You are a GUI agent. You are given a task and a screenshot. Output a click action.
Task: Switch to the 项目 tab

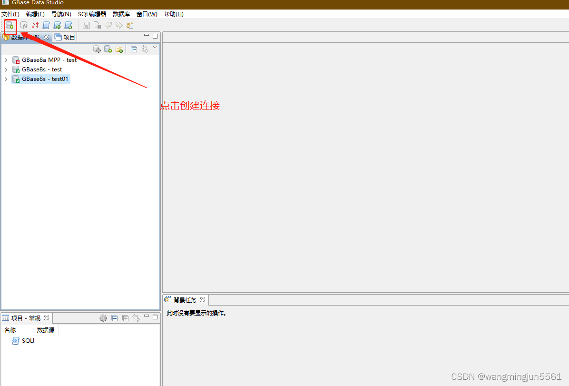coord(64,37)
